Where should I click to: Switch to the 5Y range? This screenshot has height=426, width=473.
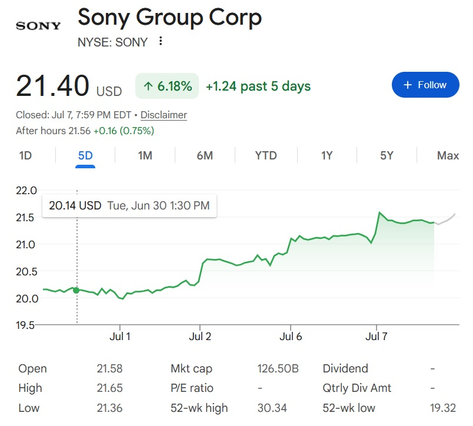pyautogui.click(x=387, y=156)
